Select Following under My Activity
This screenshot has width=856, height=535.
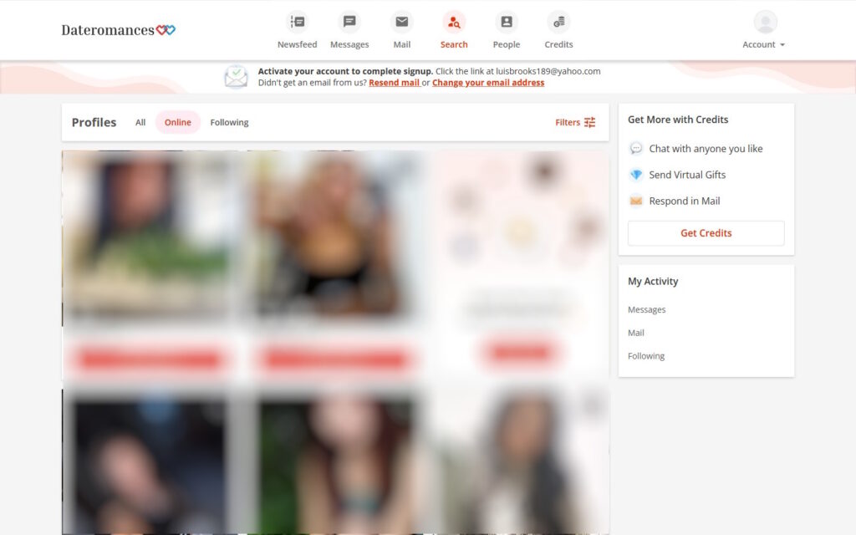click(x=645, y=355)
